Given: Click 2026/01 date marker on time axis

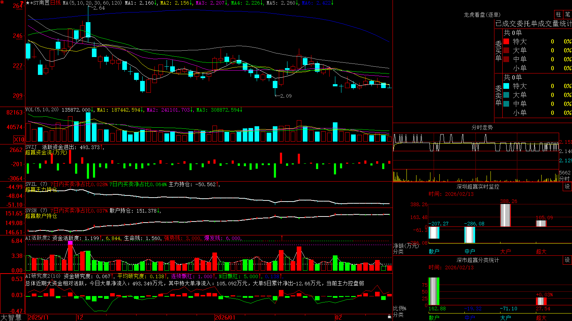Looking at the screenshot, I should click(225, 317).
